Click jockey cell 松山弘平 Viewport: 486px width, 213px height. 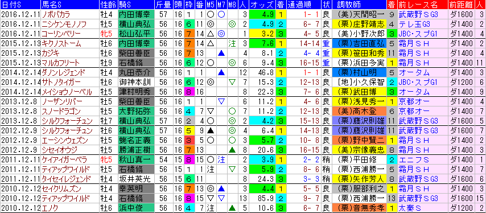tap(136, 34)
